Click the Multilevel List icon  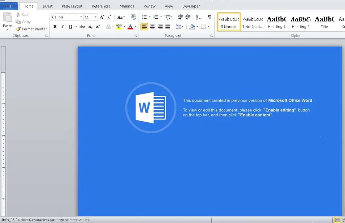167,17
